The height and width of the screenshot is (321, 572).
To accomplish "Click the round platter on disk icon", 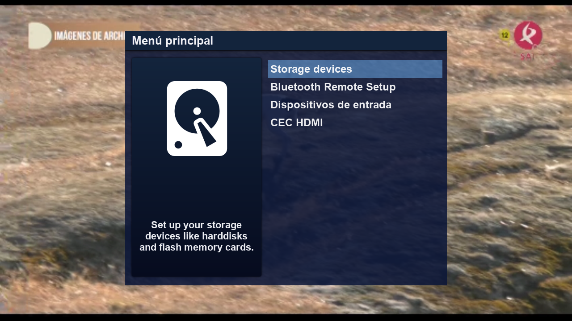I will (197, 111).
